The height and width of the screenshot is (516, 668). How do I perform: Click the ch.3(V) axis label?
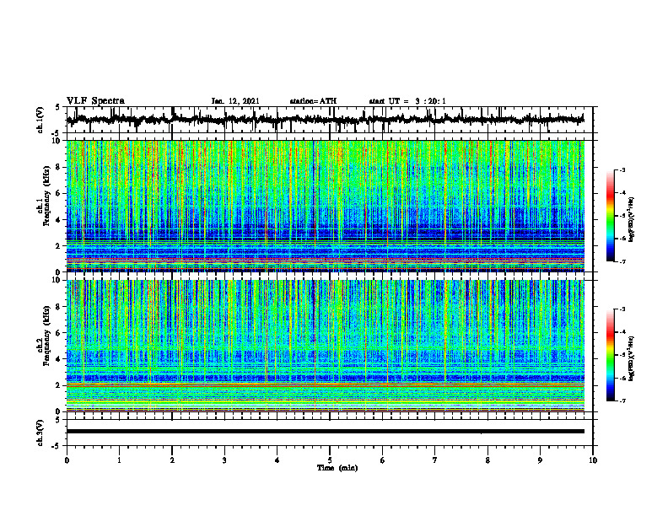40,433
